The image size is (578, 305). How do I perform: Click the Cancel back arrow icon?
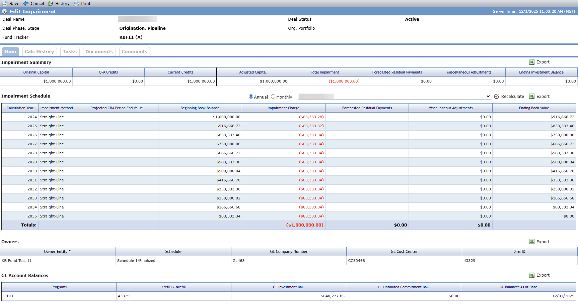click(x=26, y=3)
